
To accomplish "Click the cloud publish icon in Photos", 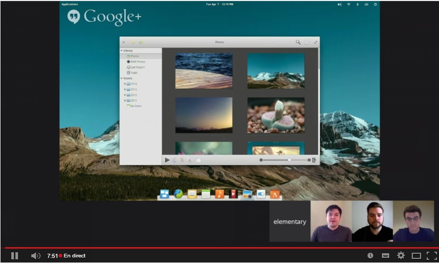I will [198, 160].
